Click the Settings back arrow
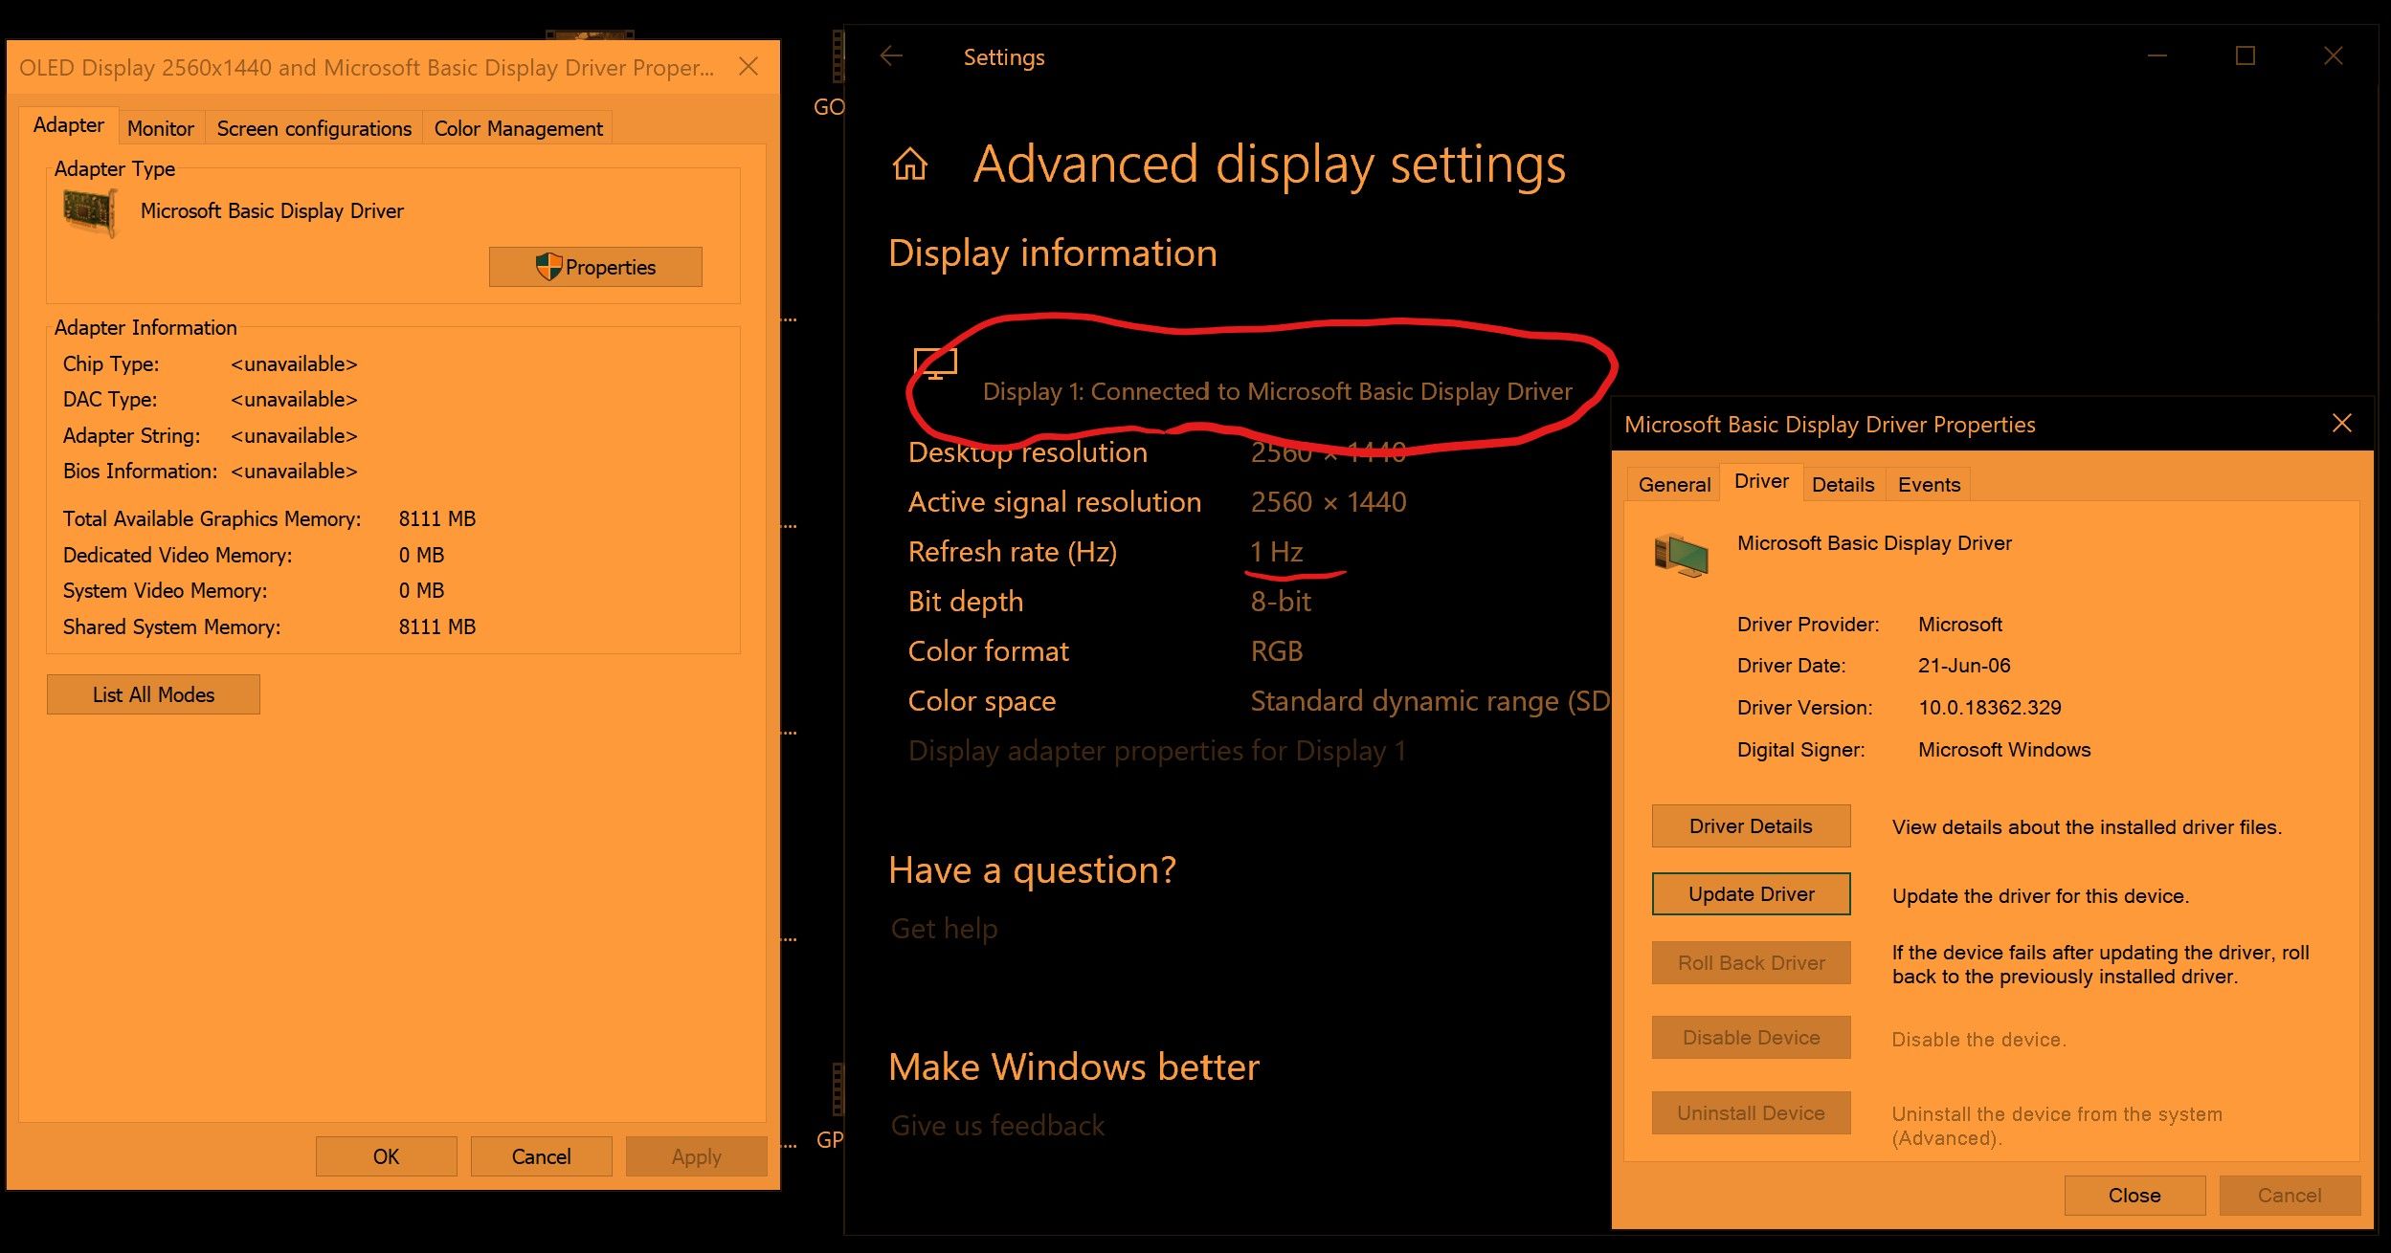The image size is (2391, 1253). pyautogui.click(x=891, y=56)
